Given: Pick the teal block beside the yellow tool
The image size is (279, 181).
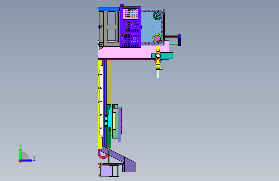Looking at the screenshot, I should pos(167,56).
